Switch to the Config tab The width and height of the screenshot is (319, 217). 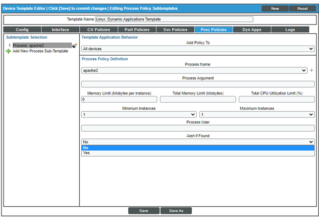[x=22, y=30]
